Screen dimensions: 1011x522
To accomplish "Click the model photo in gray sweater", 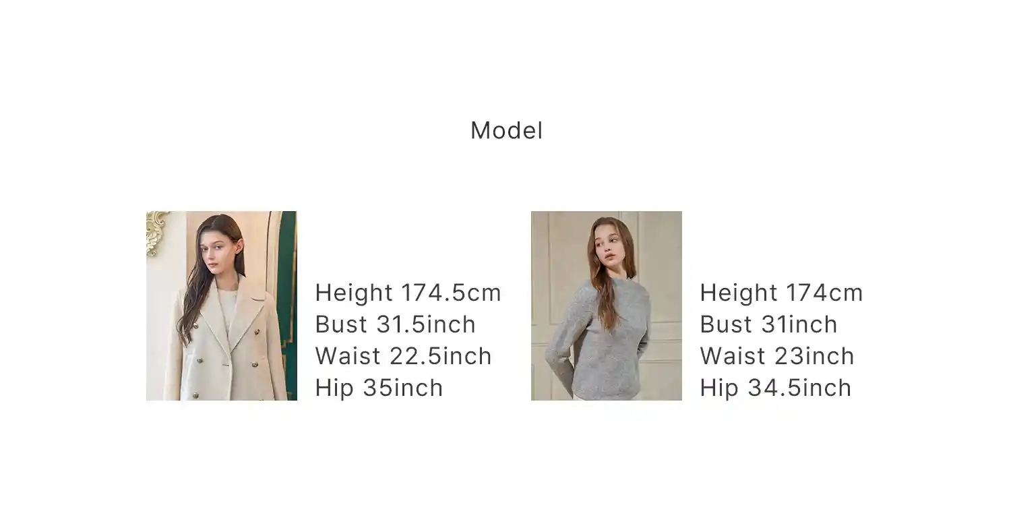I will (x=607, y=306).
